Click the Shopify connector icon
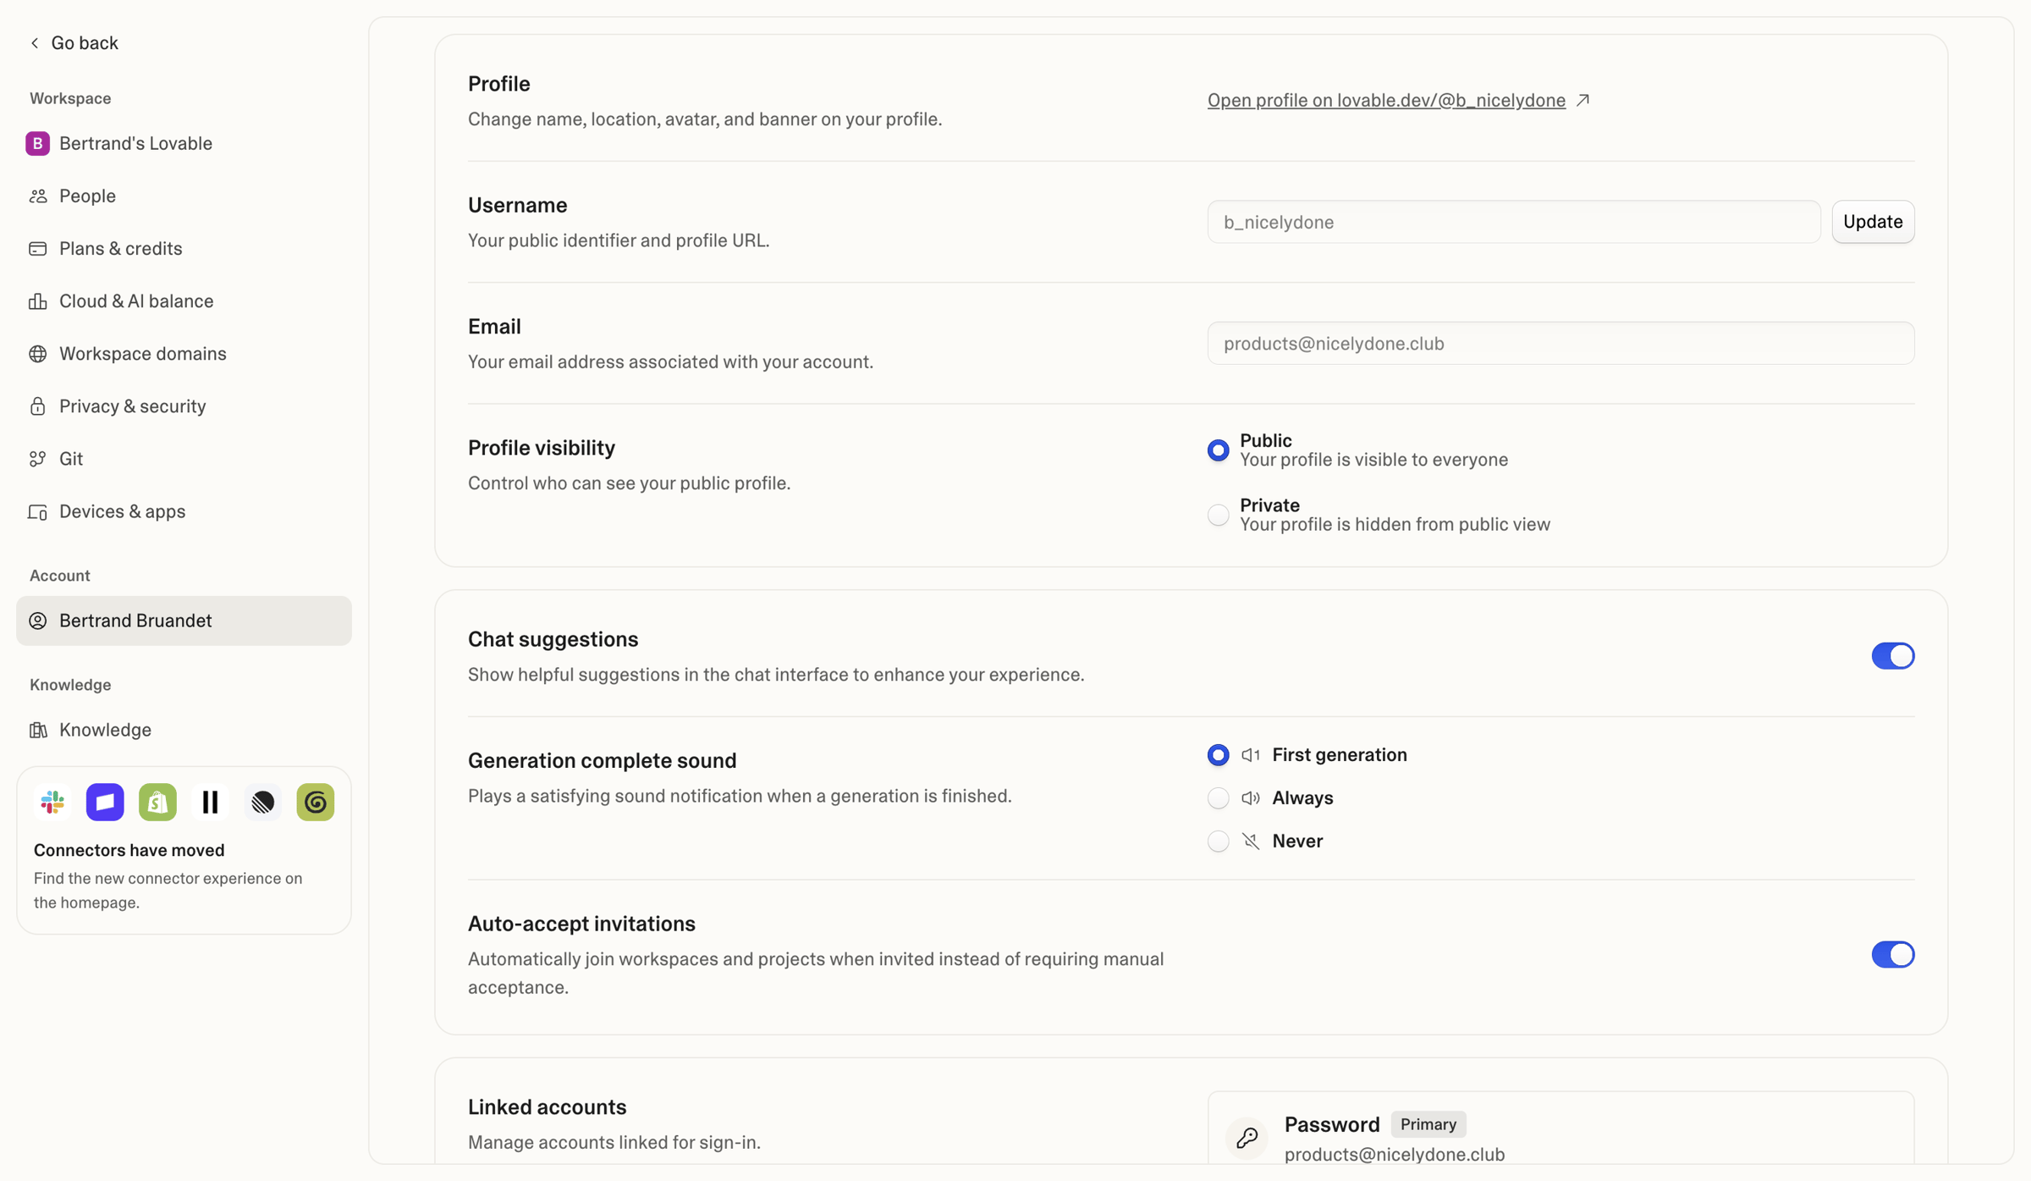Viewport: 2031px width, 1181px height. click(x=157, y=802)
